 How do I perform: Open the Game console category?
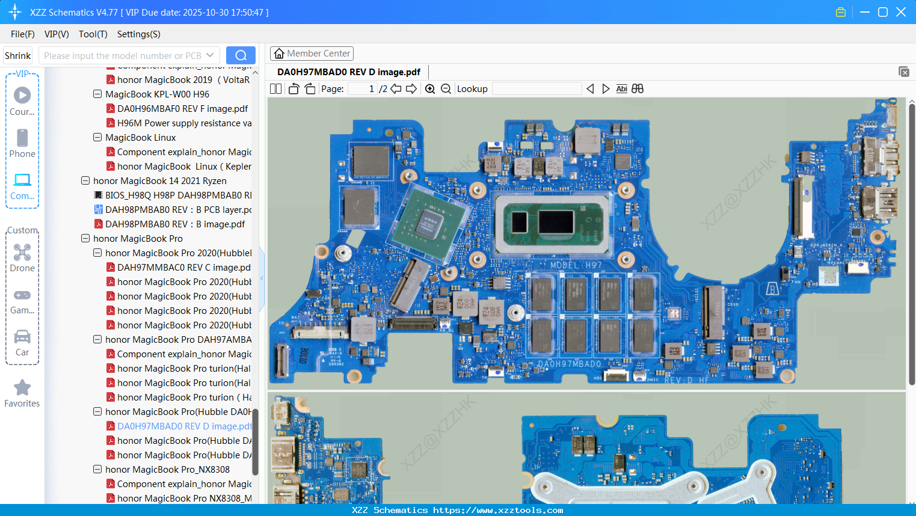(22, 301)
